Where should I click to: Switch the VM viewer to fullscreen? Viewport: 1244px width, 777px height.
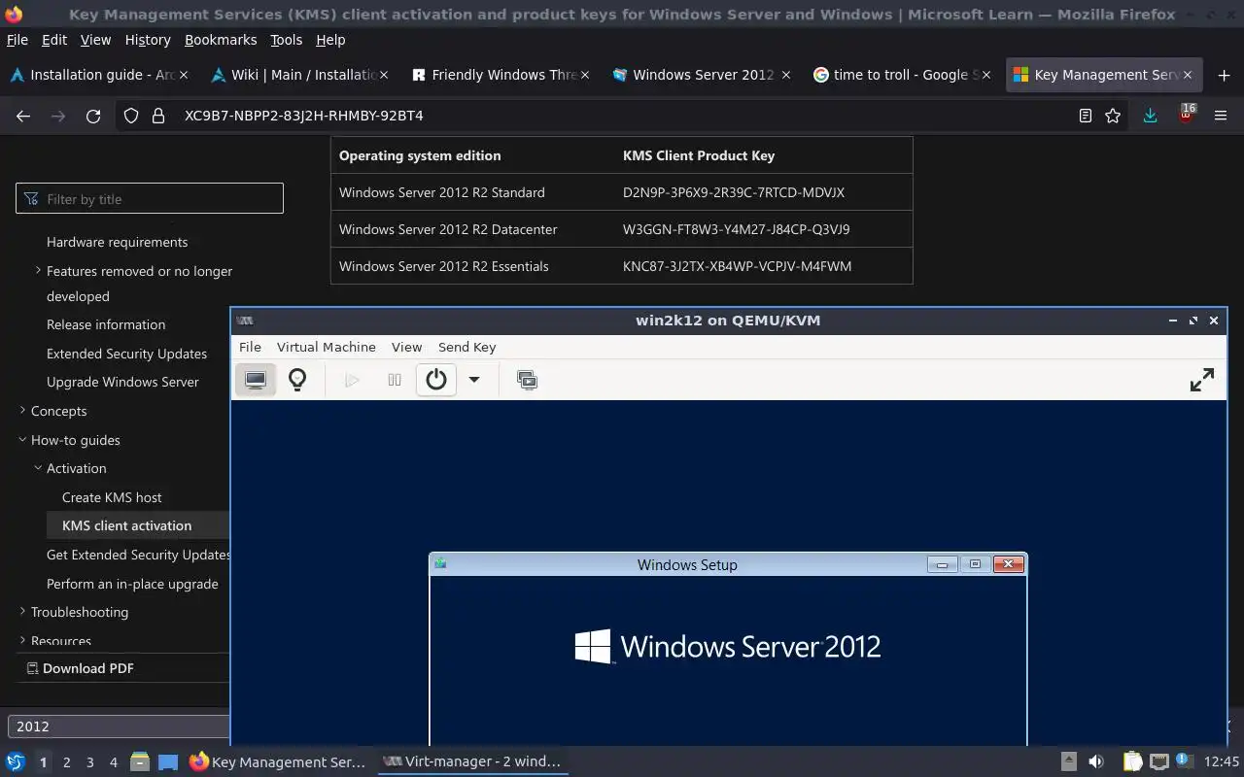click(x=1202, y=380)
